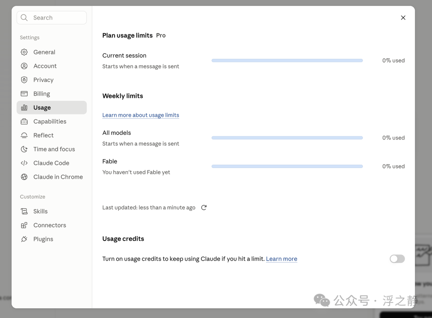Click the Privacy shield icon

(24, 80)
